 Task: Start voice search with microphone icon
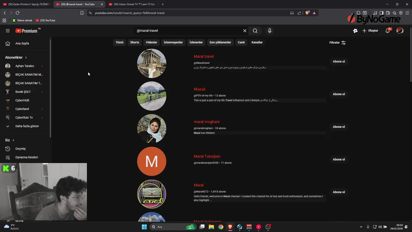coord(270,31)
